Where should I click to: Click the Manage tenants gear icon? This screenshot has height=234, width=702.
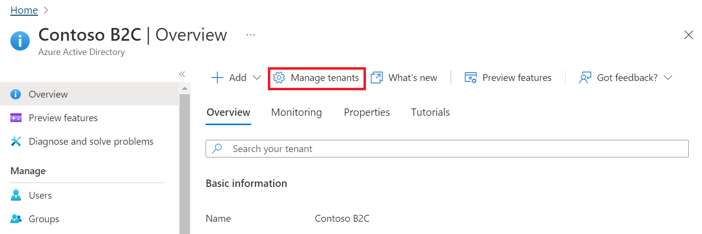tap(279, 78)
